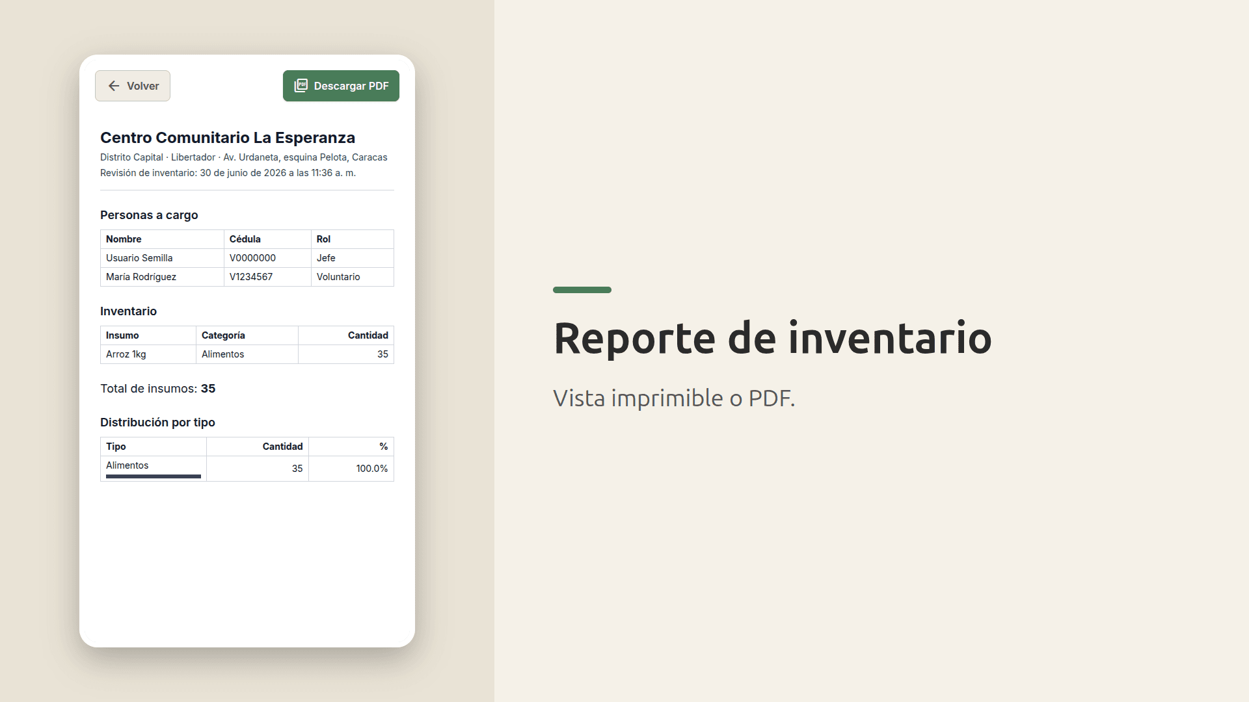
Task: Click the Reporte de inventario title
Action: point(772,338)
